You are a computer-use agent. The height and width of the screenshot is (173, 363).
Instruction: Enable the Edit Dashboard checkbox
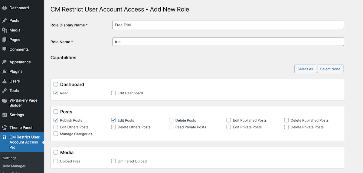coord(113,93)
